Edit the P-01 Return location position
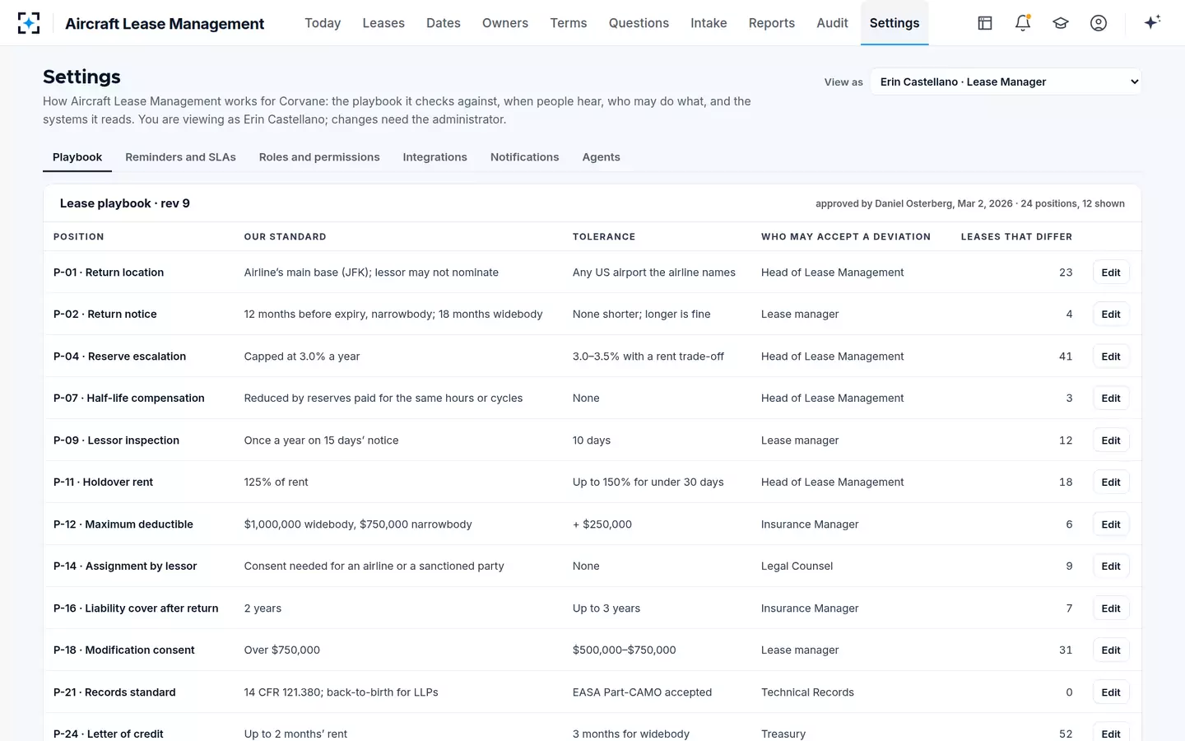 1111,273
